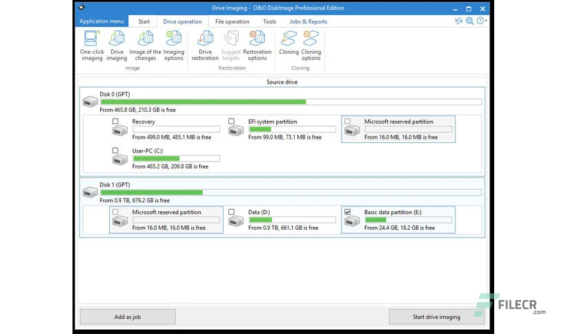577x334 pixels.
Task: Click 'From 465.2 GB, 209.8 GB is free' text
Action: tap(170, 166)
